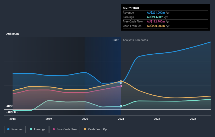Select the Past section label

[x=115, y=40]
